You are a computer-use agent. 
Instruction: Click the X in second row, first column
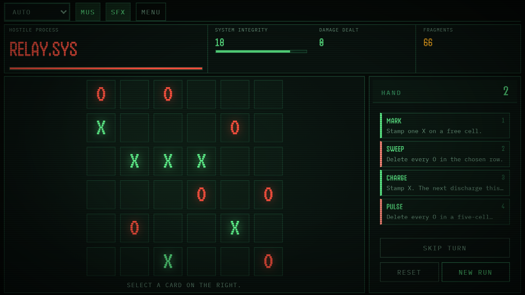click(101, 128)
